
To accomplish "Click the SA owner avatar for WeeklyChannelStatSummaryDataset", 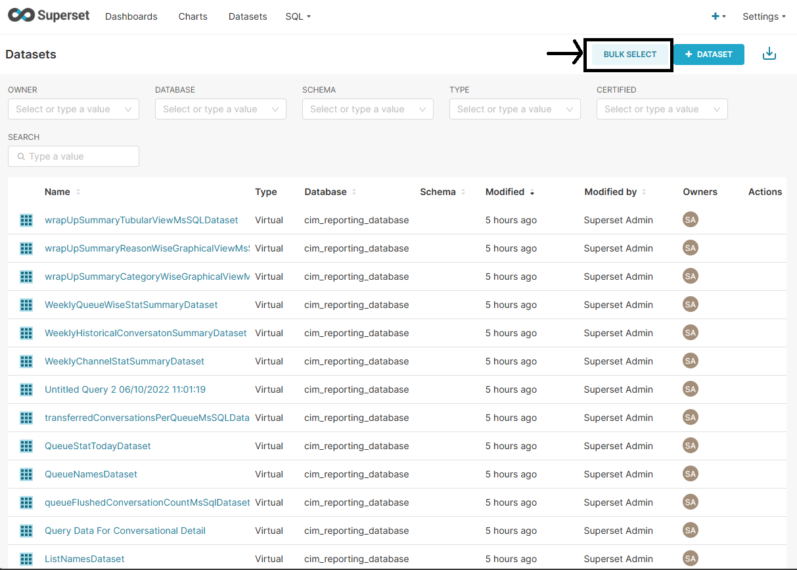I will point(690,361).
